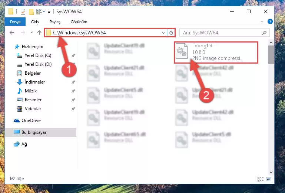The image size is (285, 193).
Task: Open Yerel Disk (D:) in the sidebar
Action: coord(34,64)
